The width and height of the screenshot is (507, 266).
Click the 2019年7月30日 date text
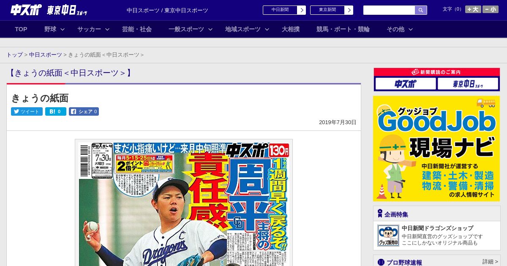pyautogui.click(x=338, y=122)
